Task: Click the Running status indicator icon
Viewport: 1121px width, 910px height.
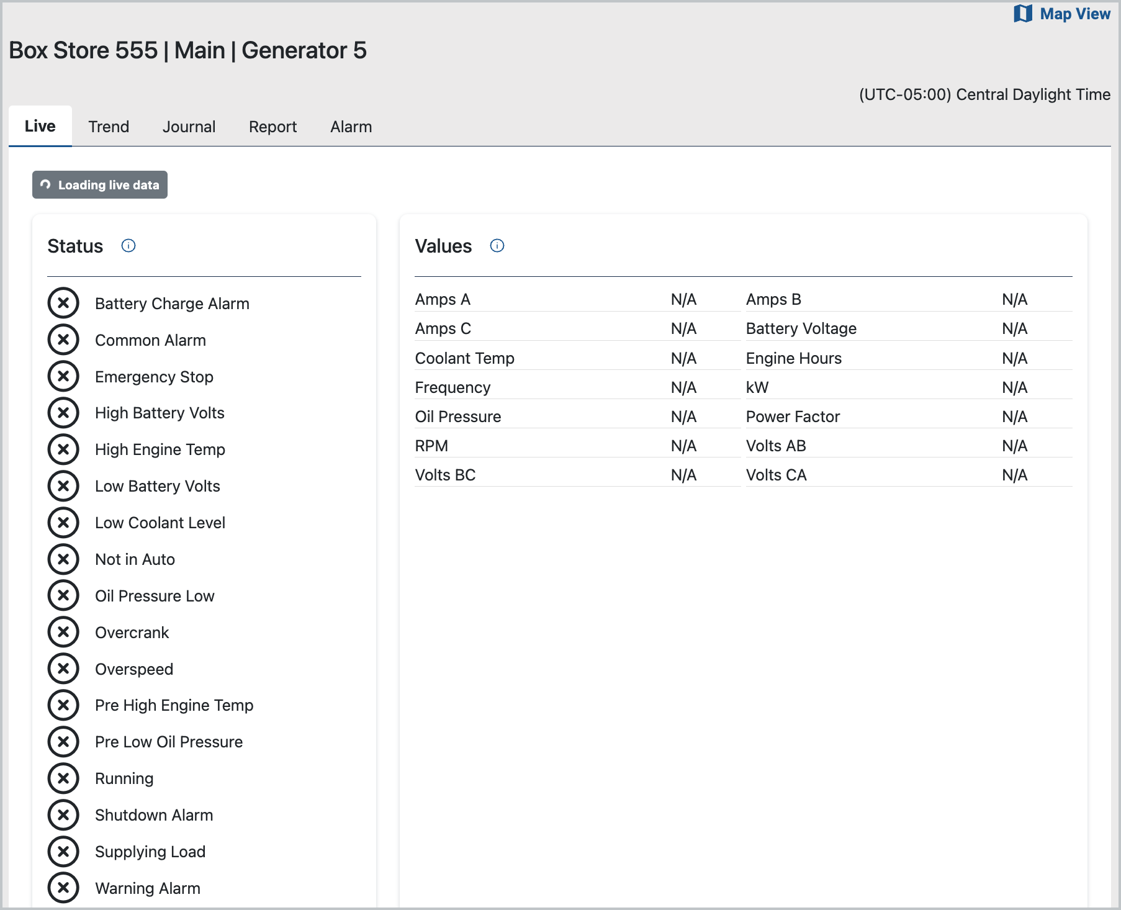Action: pos(63,778)
